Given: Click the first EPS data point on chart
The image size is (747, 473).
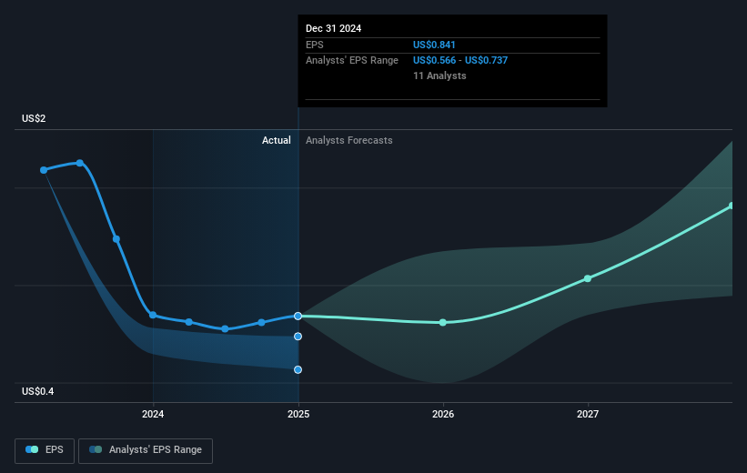Looking at the screenshot, I should coord(44,170).
